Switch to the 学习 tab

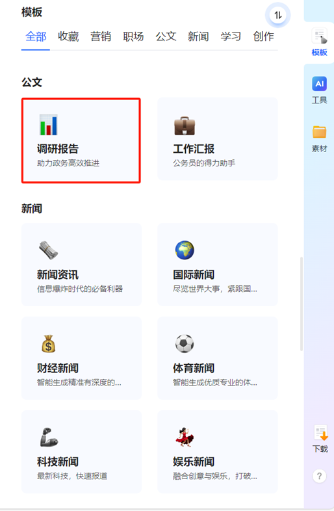point(231,36)
